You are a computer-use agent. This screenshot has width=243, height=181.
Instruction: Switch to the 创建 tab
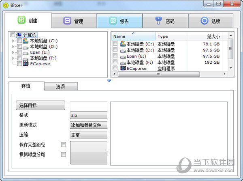point(28,20)
